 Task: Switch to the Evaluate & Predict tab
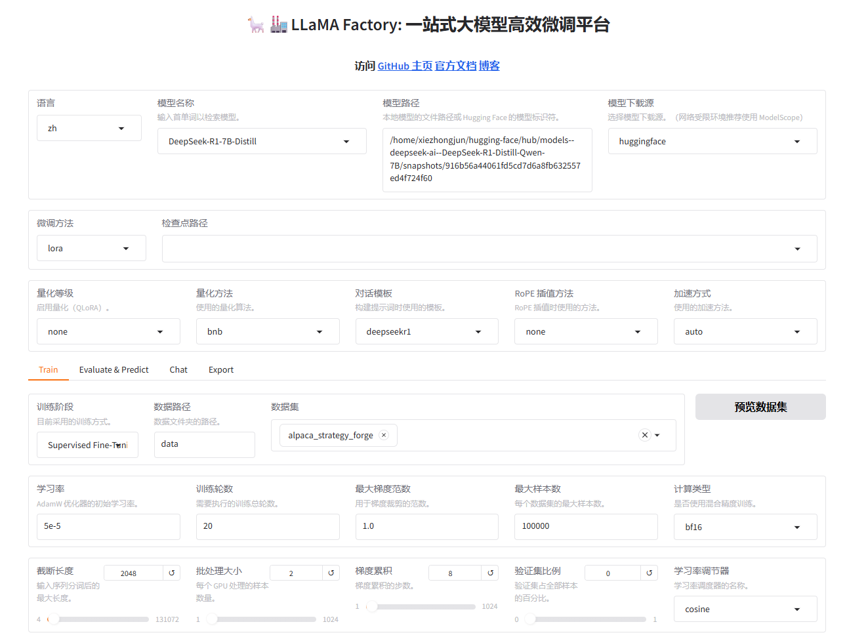pyautogui.click(x=114, y=369)
